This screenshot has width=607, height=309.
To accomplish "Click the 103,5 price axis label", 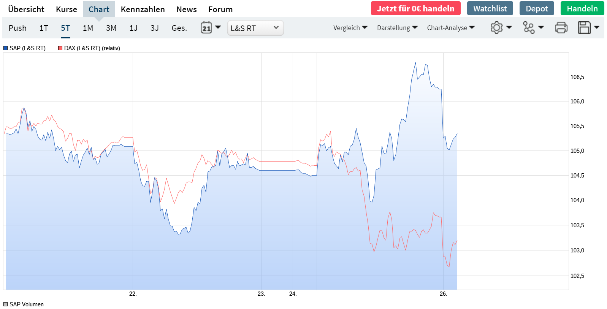I will (x=577, y=225).
